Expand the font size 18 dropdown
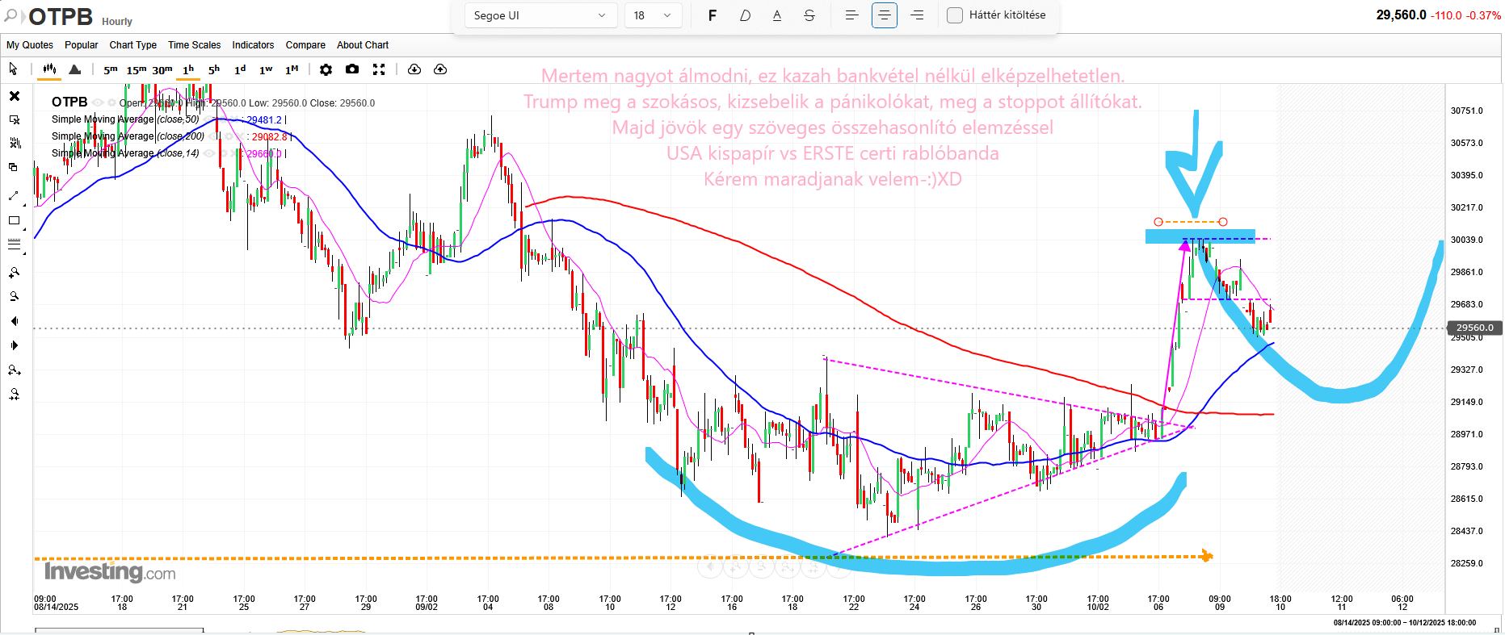This screenshot has height=635, width=1505. click(653, 15)
